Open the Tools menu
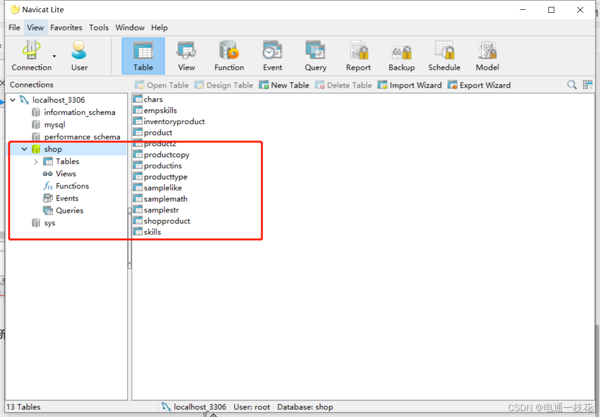Screen dimensions: 600x417 (99, 28)
